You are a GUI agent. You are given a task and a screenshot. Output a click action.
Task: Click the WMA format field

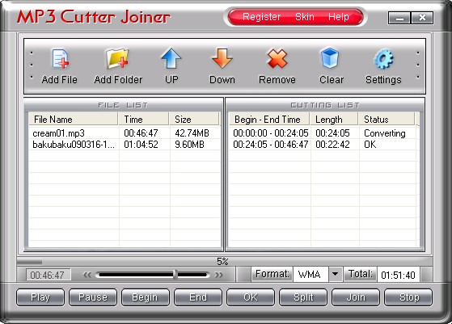tap(310, 274)
